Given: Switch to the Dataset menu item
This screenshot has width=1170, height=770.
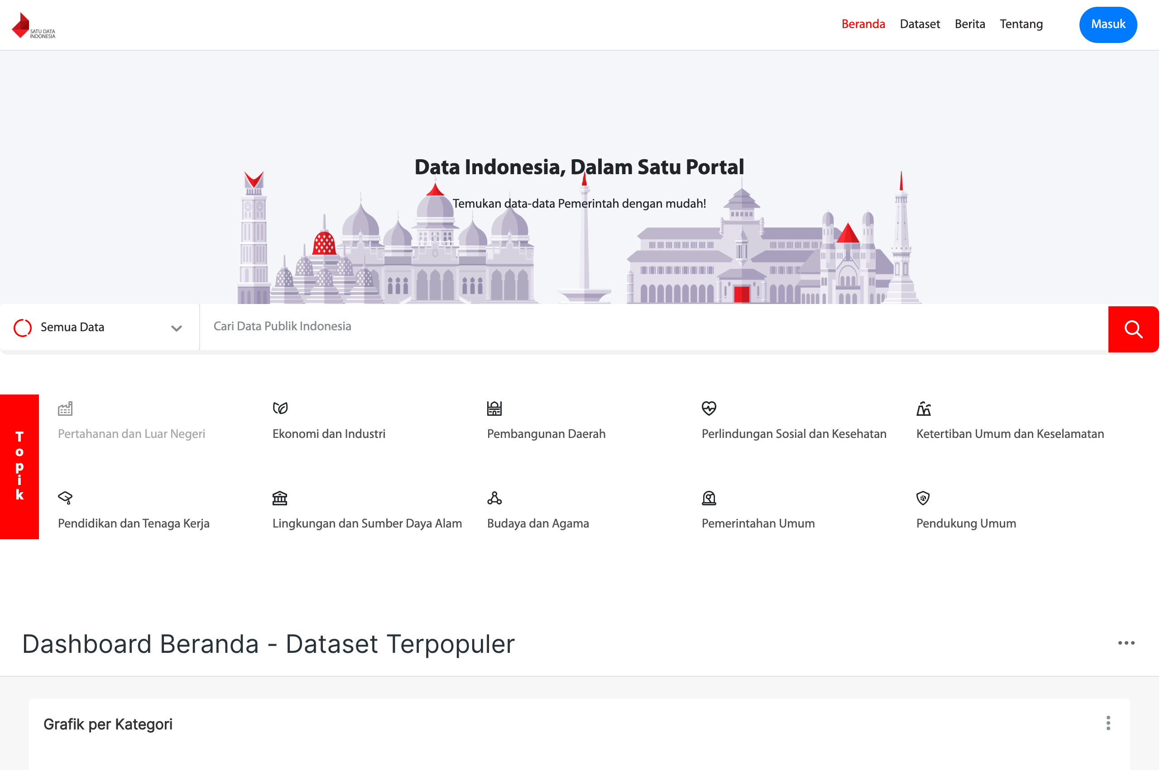Looking at the screenshot, I should pos(920,24).
